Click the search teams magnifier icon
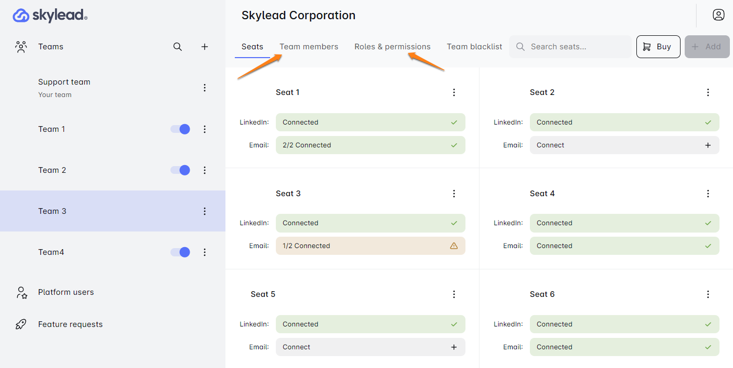 coord(178,47)
